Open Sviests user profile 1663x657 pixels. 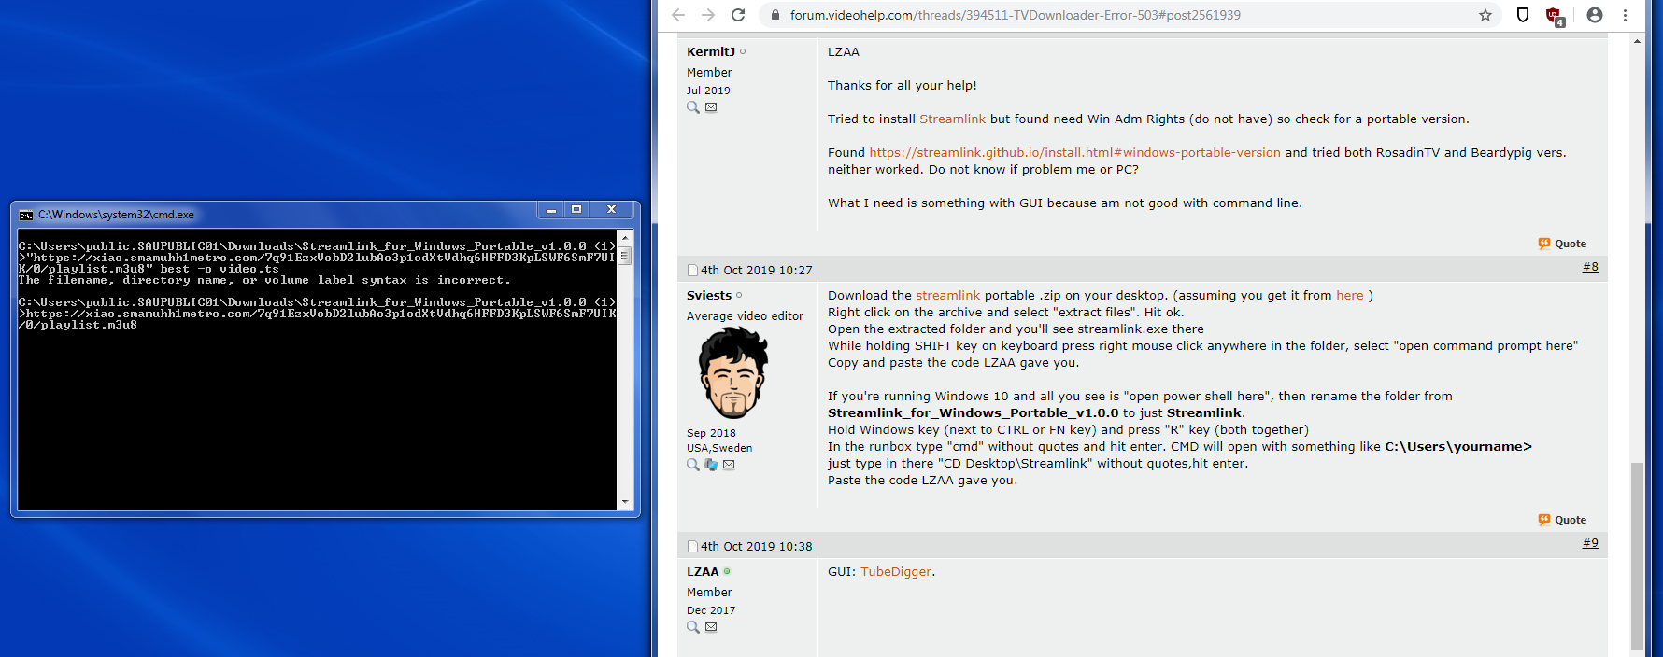(x=709, y=296)
